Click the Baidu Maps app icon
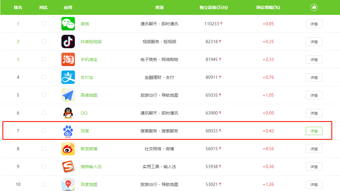340x191 pixels. tap(68, 184)
